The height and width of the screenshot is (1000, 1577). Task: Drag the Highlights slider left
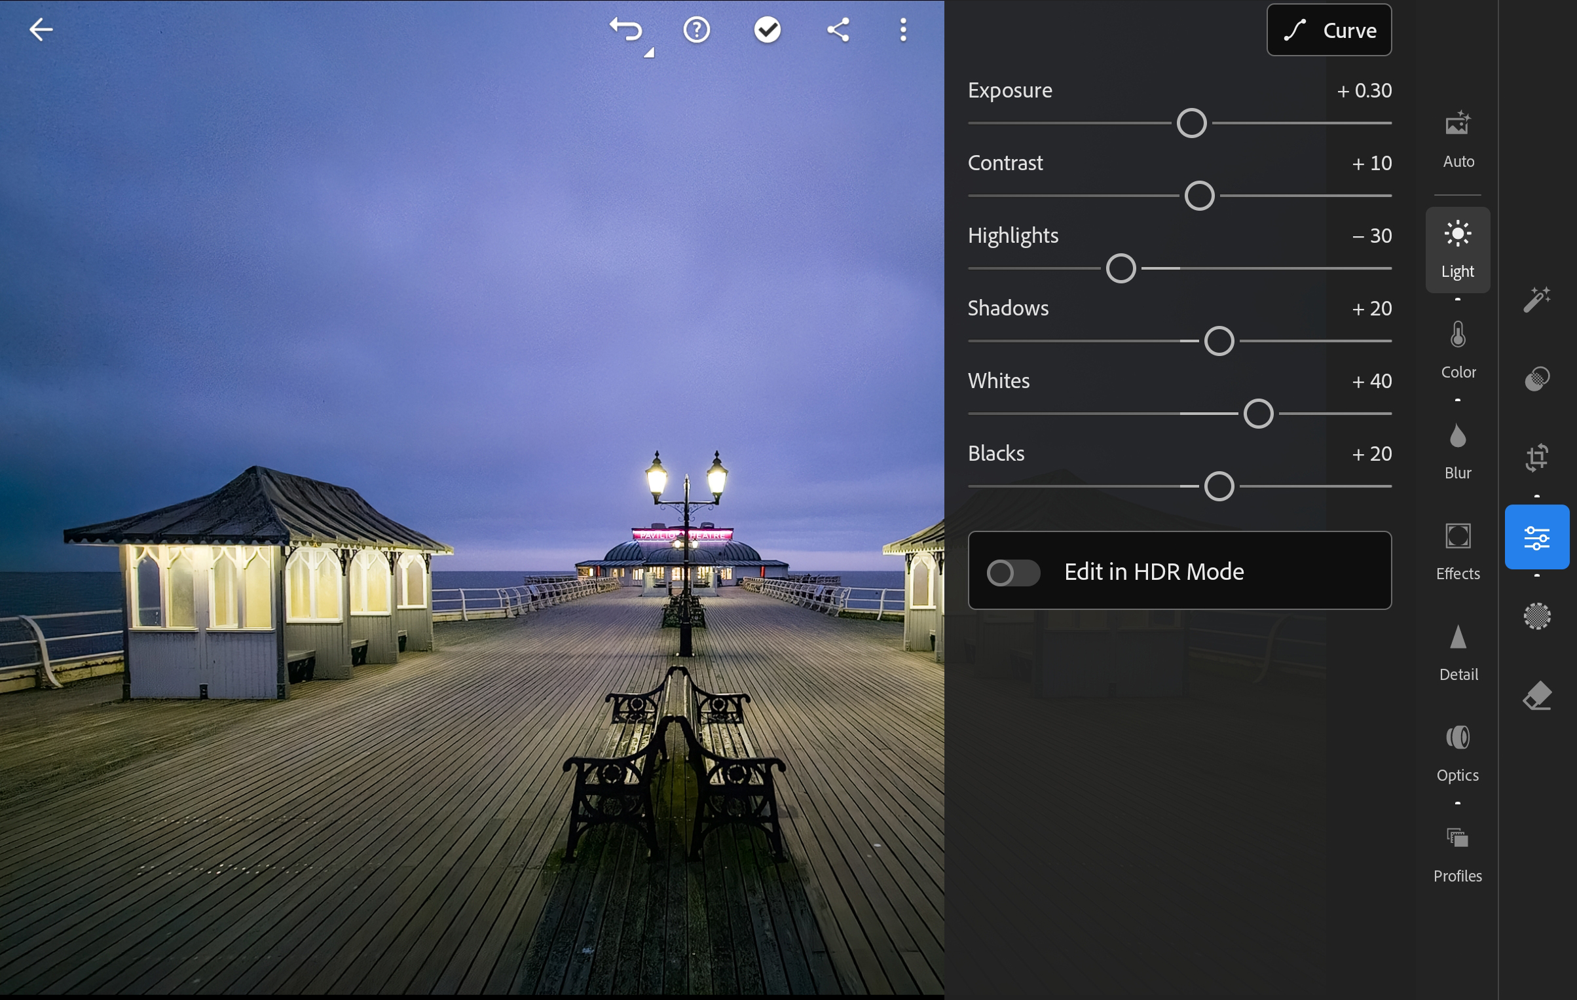pyautogui.click(x=1121, y=268)
